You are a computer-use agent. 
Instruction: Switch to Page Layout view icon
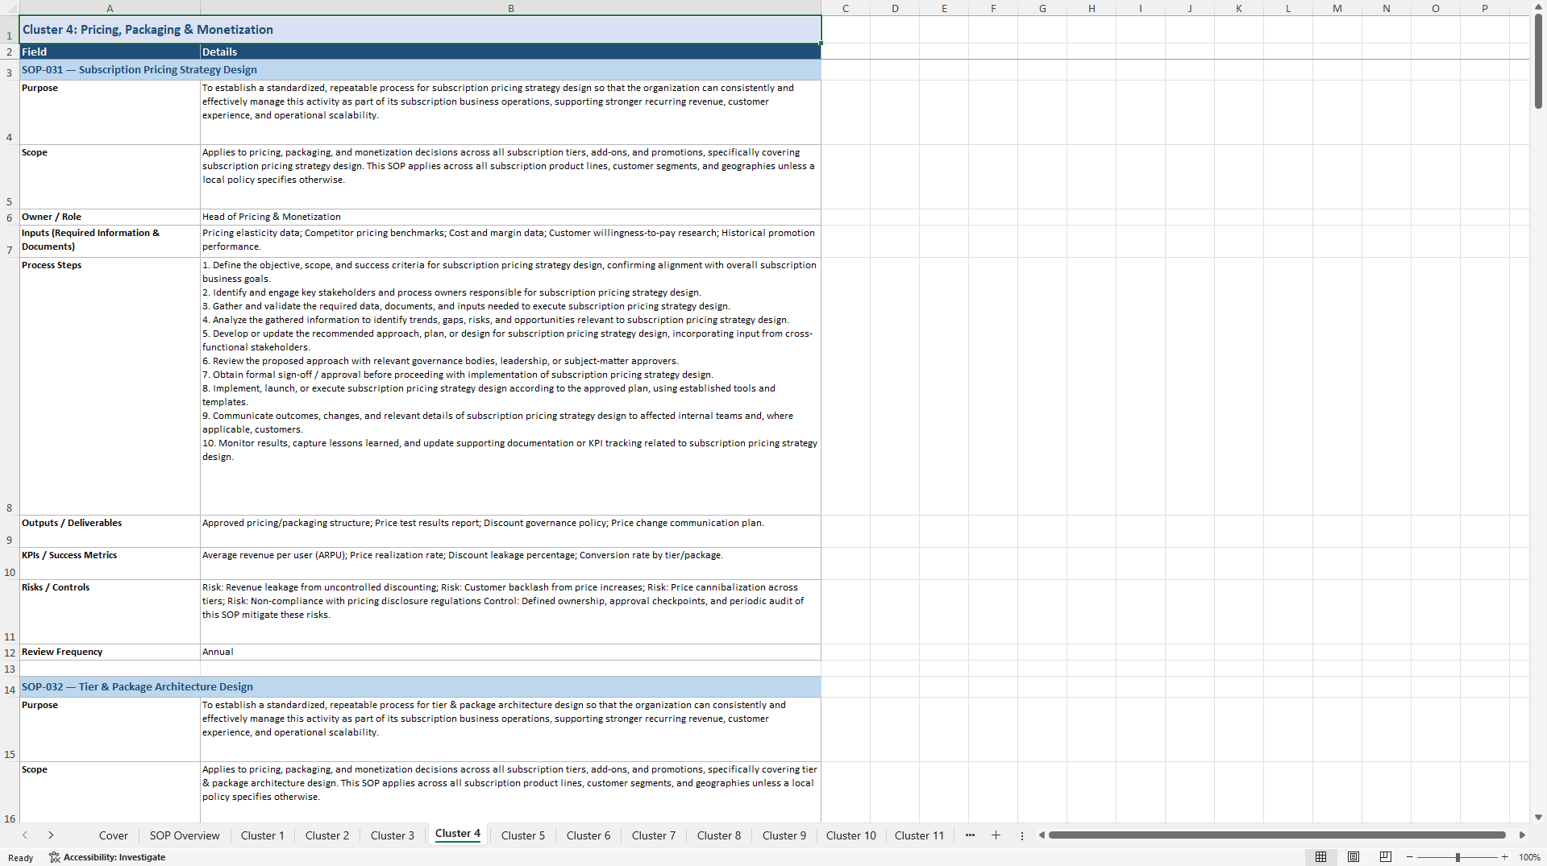[x=1353, y=857]
